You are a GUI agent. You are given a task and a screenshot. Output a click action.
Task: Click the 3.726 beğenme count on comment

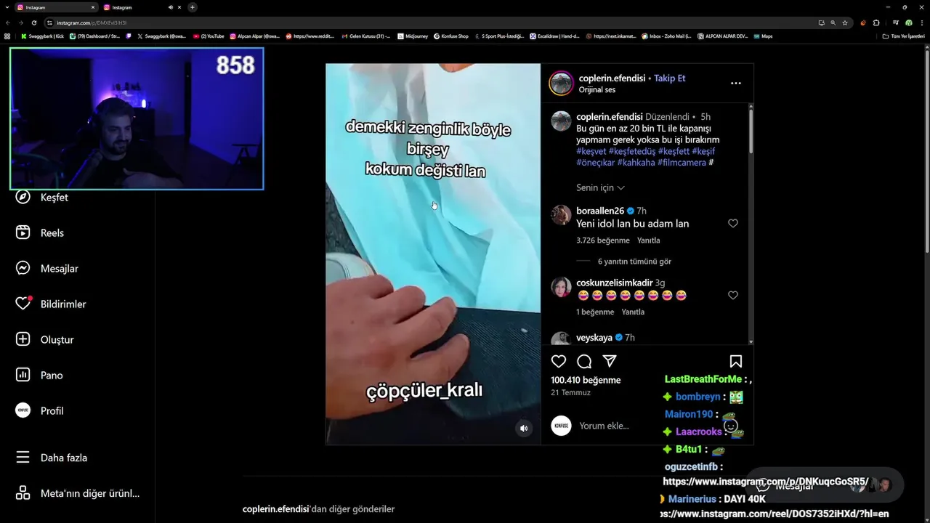(x=603, y=240)
